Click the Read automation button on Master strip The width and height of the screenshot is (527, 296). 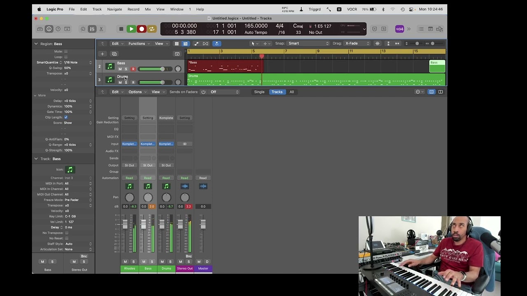(x=203, y=178)
